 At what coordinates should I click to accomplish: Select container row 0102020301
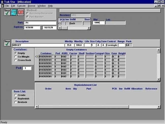tap(82, 76)
